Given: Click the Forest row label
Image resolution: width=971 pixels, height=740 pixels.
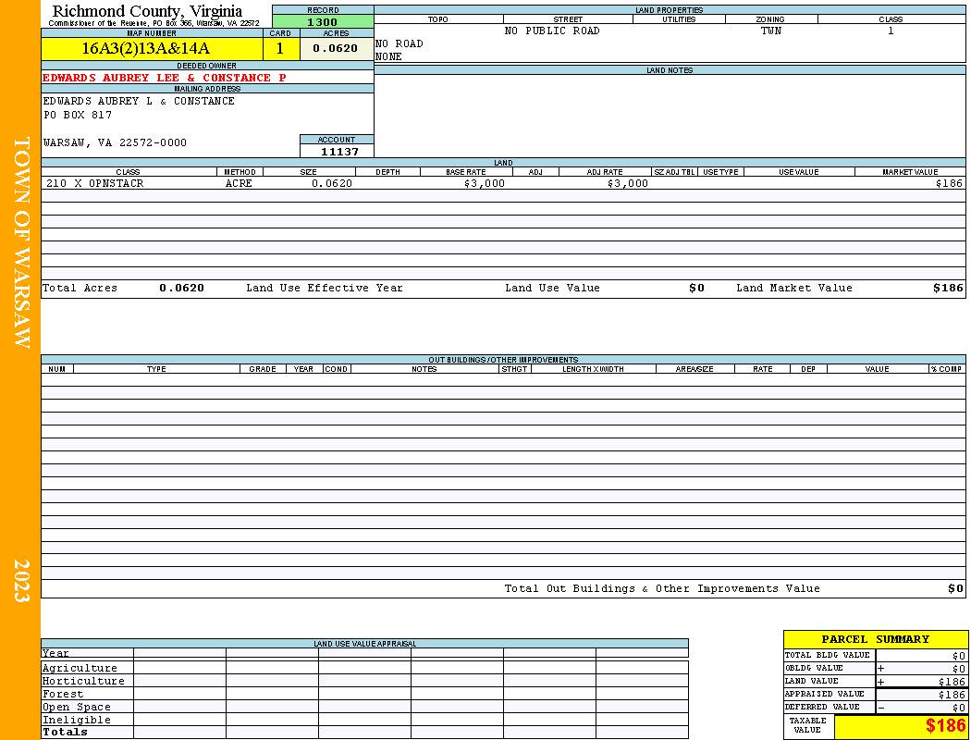Looking at the screenshot, I should pos(63,694).
